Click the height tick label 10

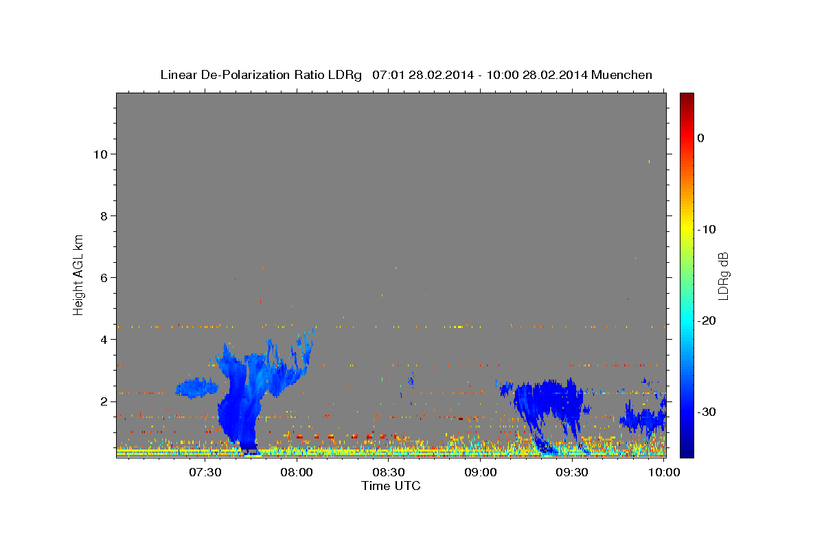(x=100, y=154)
